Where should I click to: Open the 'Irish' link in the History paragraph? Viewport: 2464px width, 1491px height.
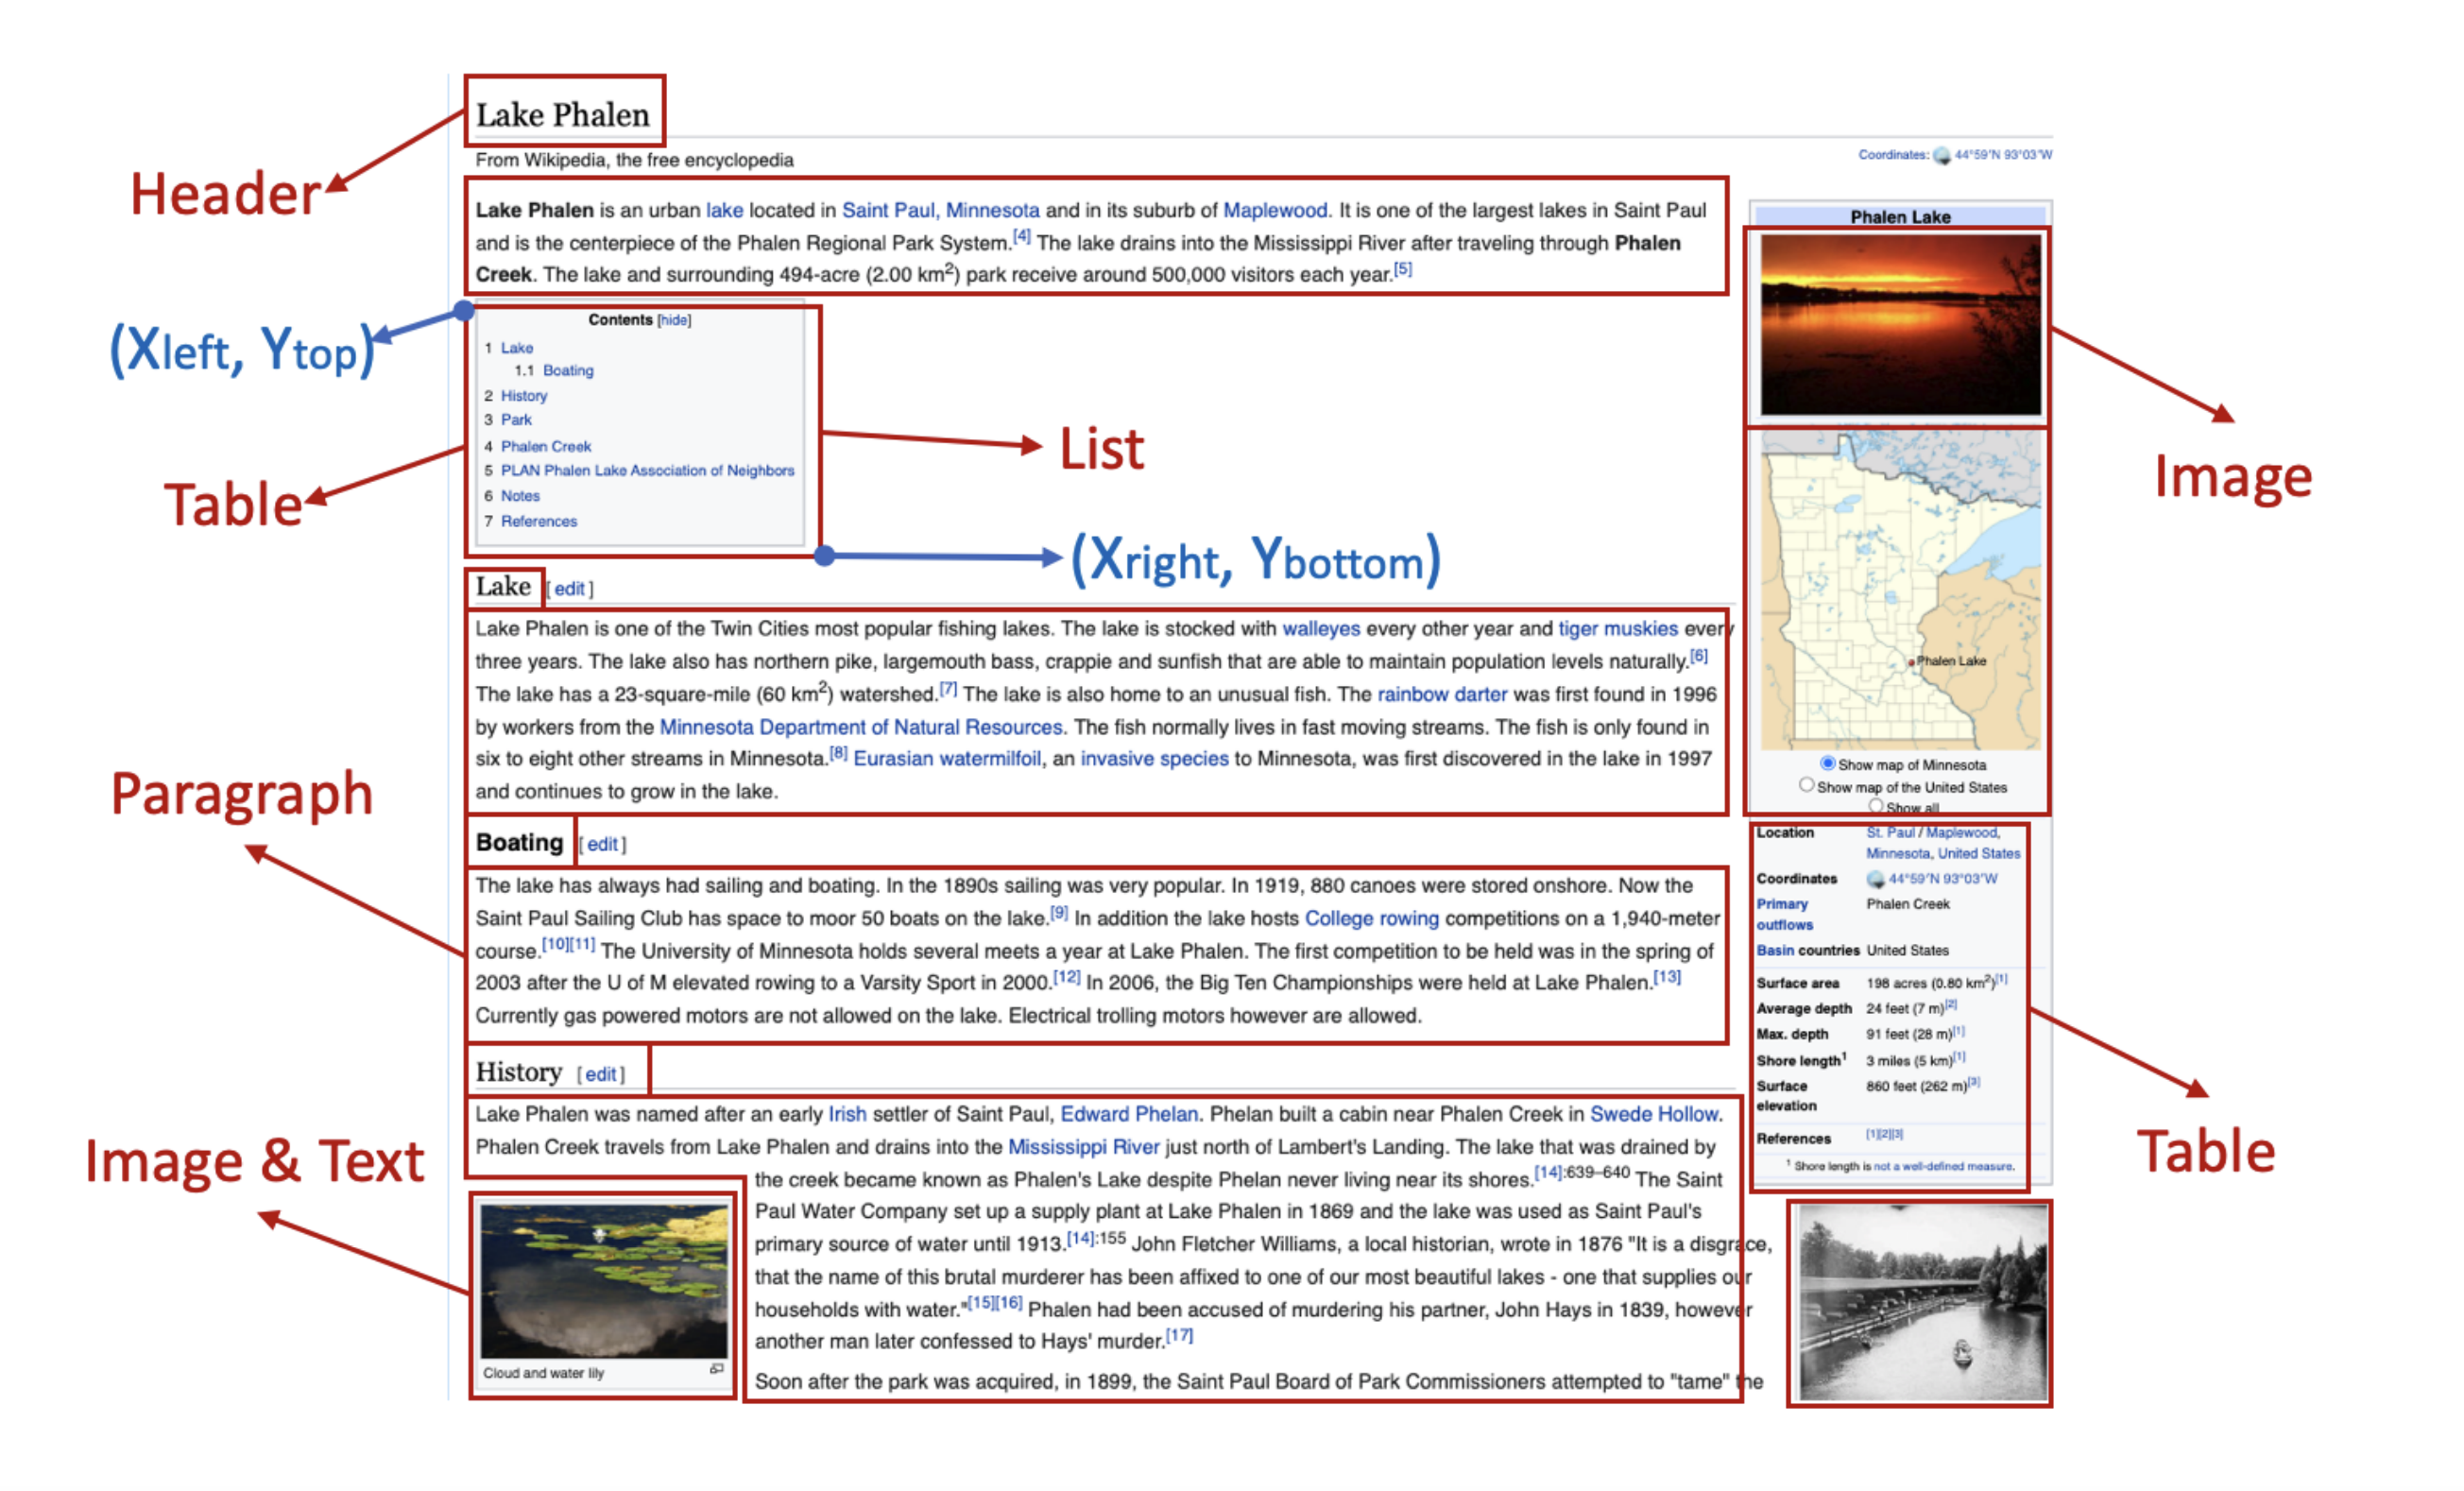[x=847, y=1114]
